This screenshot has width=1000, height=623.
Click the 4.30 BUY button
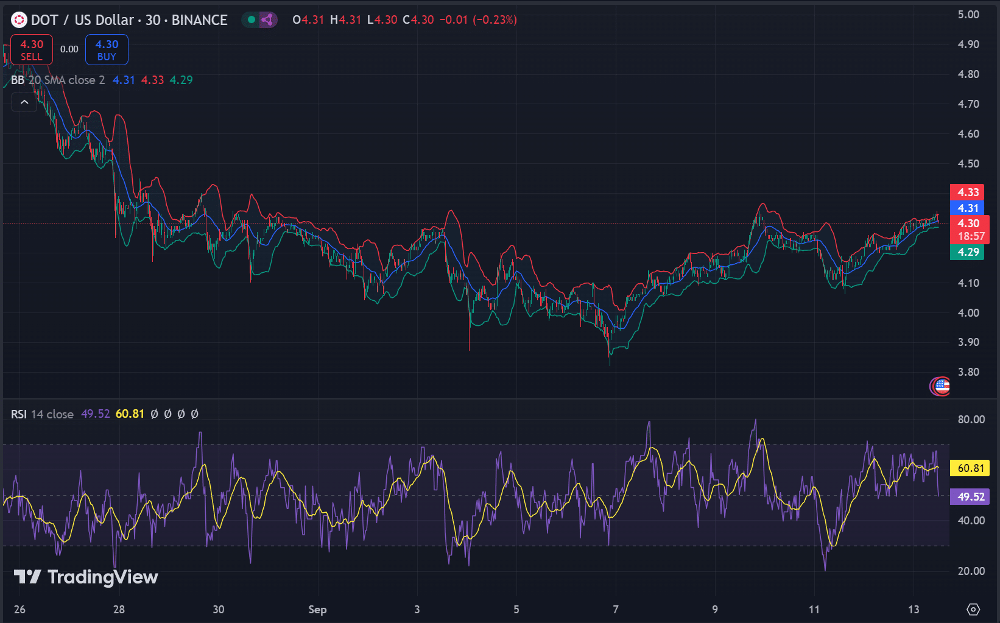coord(107,50)
